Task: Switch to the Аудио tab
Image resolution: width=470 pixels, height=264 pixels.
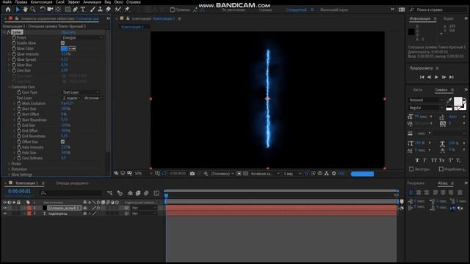Action: click(x=449, y=18)
